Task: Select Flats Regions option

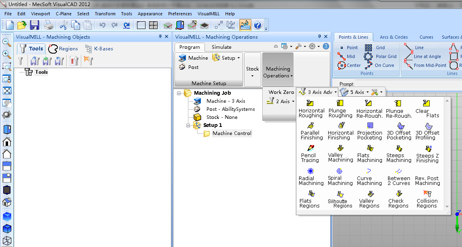Action: tap(310, 199)
